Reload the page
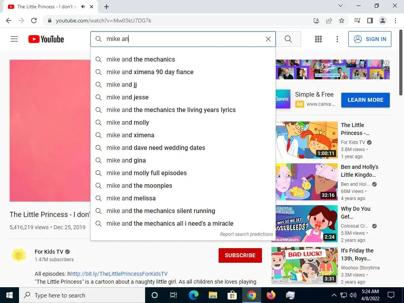The height and width of the screenshot is (303, 404). 34,21
